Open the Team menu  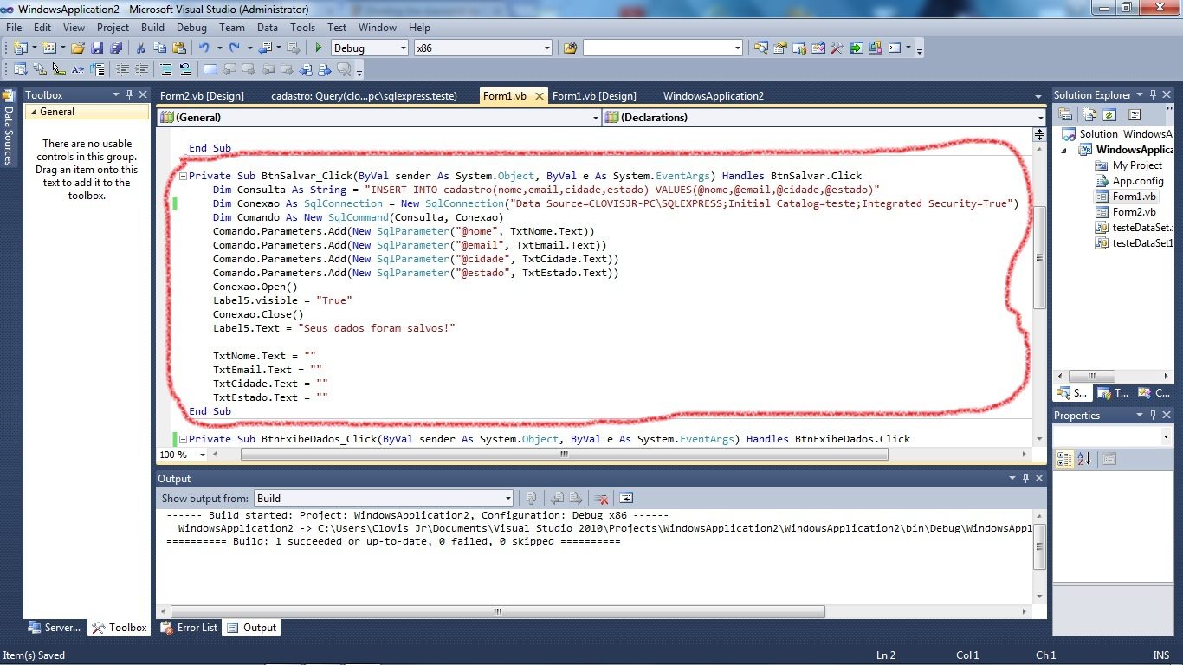(232, 28)
